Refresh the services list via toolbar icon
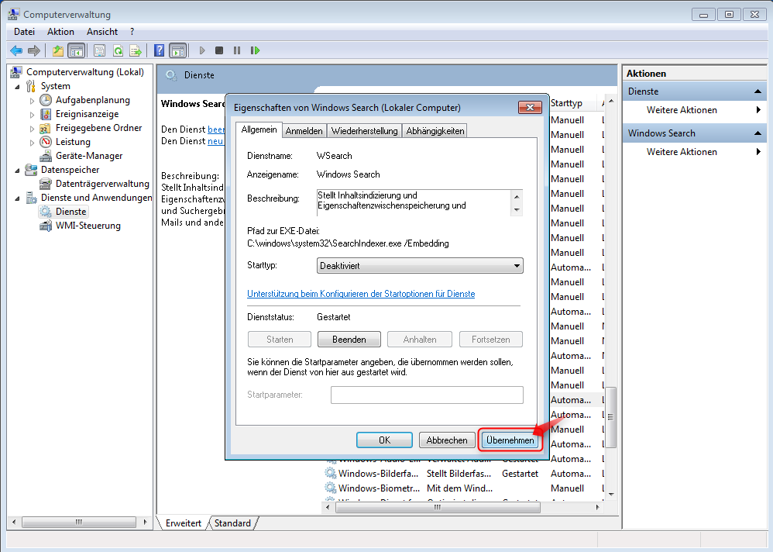 click(119, 50)
